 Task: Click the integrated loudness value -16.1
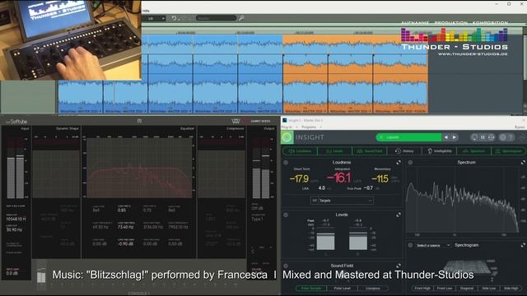[x=339, y=178]
